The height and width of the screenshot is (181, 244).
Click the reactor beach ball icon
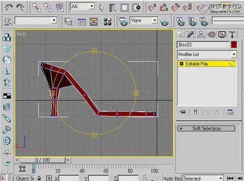7,60
